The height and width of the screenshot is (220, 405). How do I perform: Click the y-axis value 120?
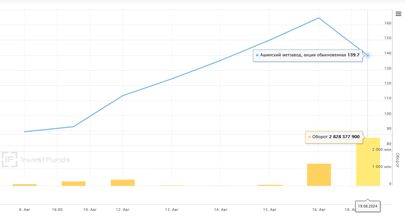(388, 83)
